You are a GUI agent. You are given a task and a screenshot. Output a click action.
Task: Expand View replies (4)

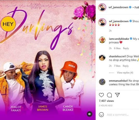tap(125, 73)
